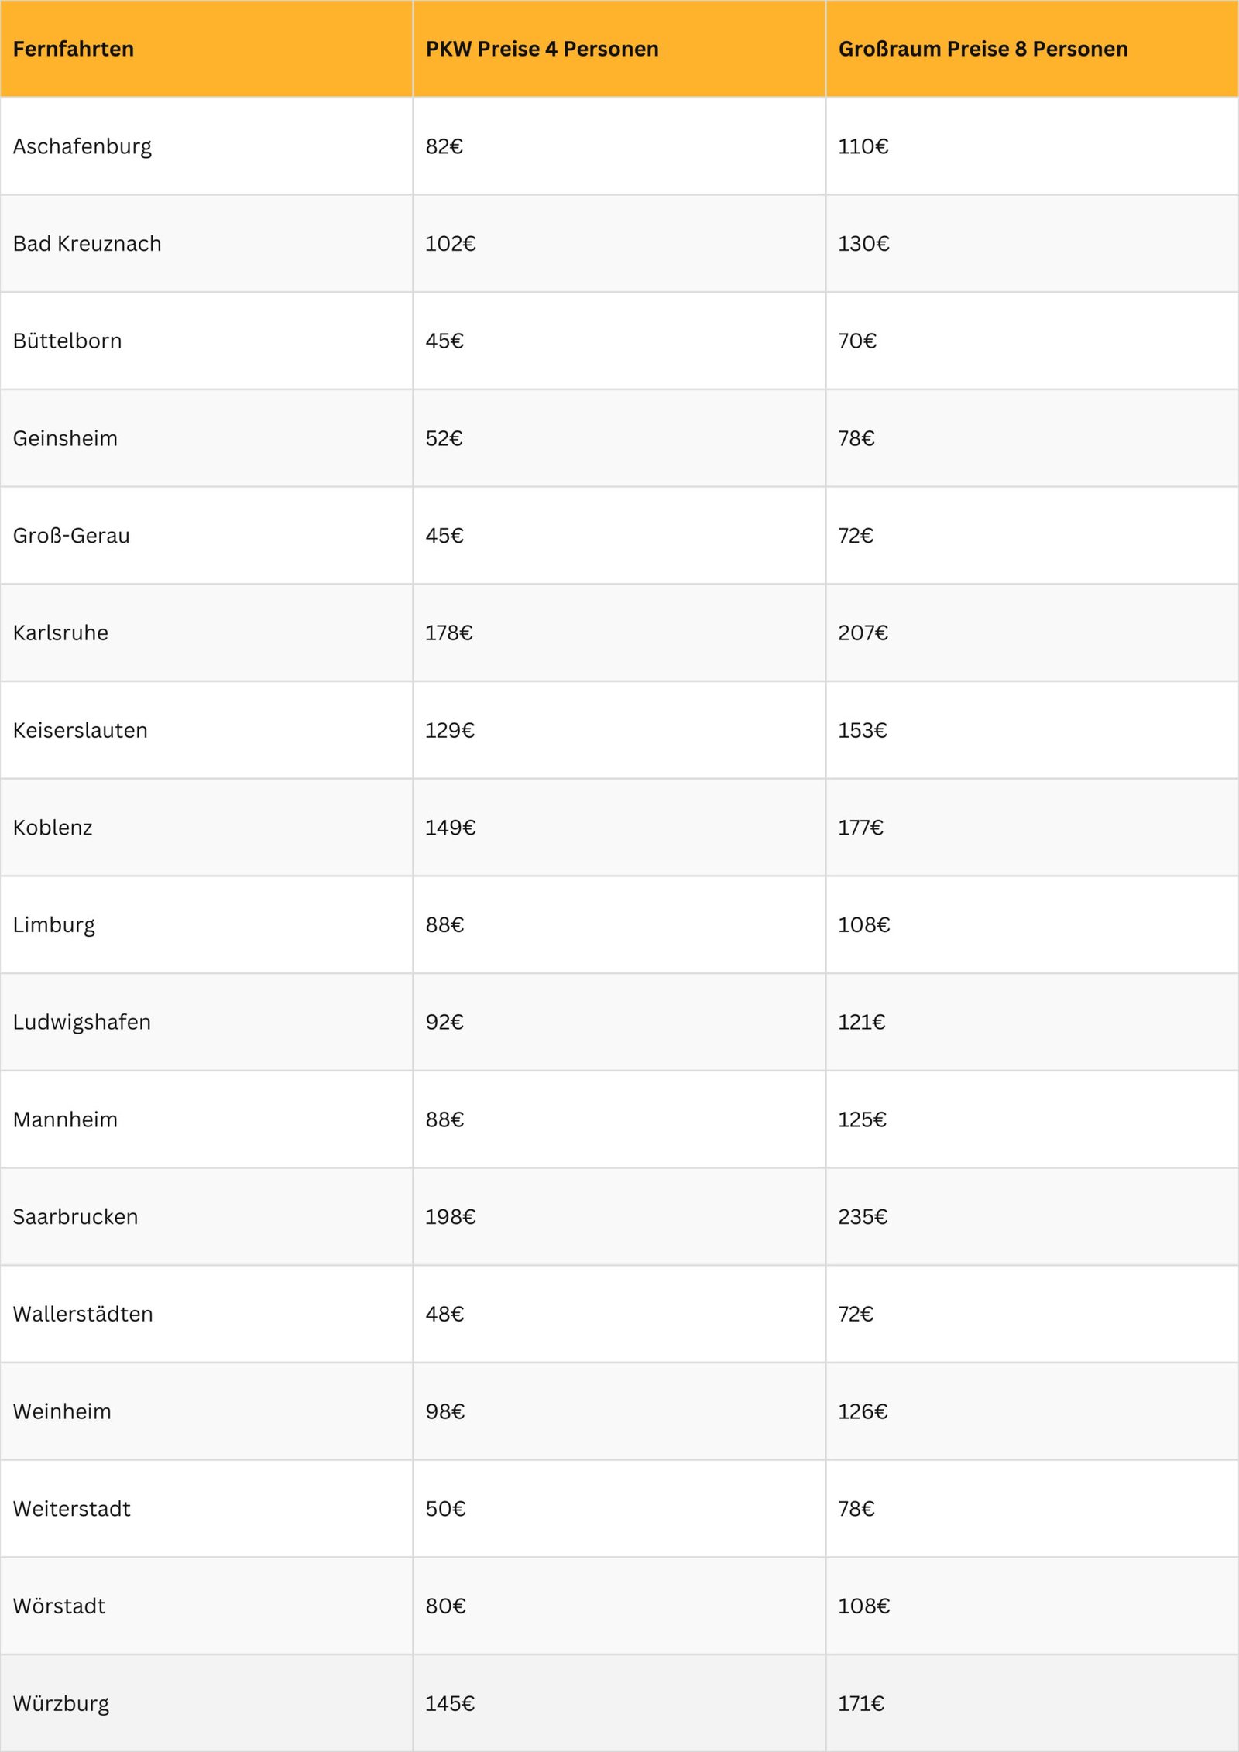
Task: Click Ludwigshafen's PKW price 92€
Action: [444, 1022]
